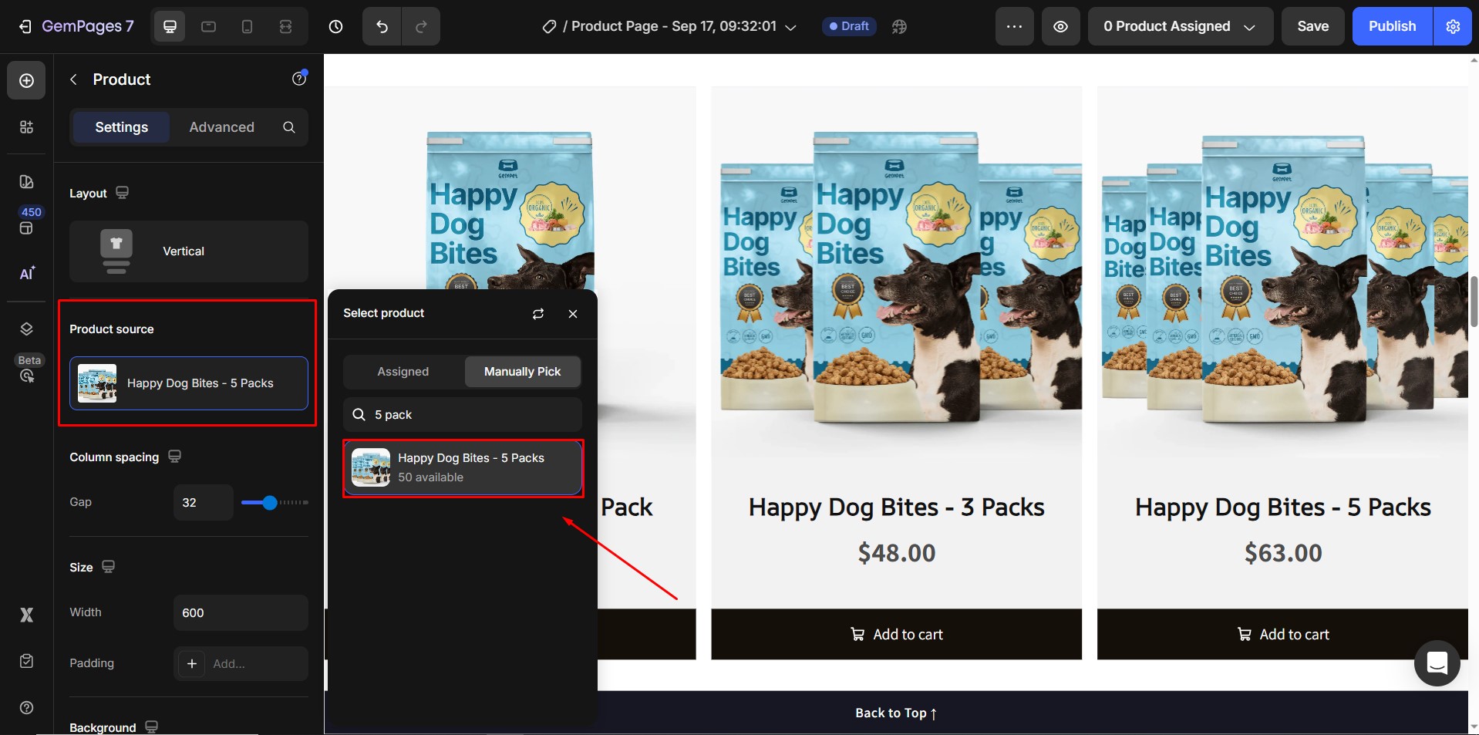1479x735 pixels.
Task: Click the globe icon beside Draft
Action: (899, 27)
